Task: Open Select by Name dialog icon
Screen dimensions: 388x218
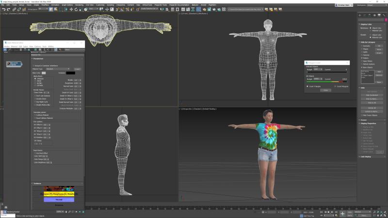Action: click(x=56, y=9)
